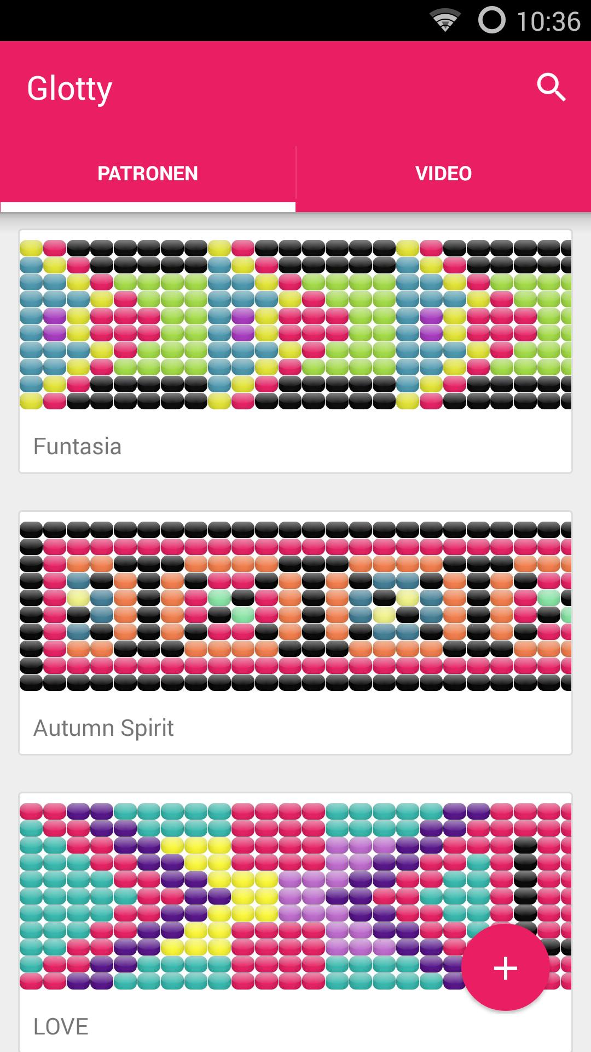Screen dimensions: 591x1052
Task: Tap the clock showing 10:36
Action: click(548, 21)
